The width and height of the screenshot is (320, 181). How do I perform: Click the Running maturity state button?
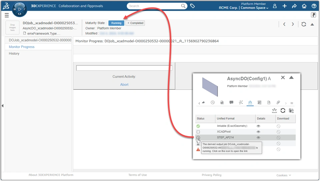click(x=116, y=23)
